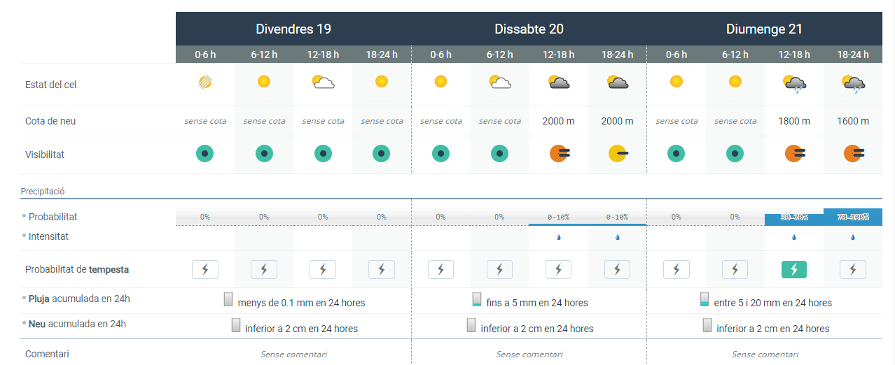
Task: Select the Dissabte 20 day header
Action: pos(529,29)
